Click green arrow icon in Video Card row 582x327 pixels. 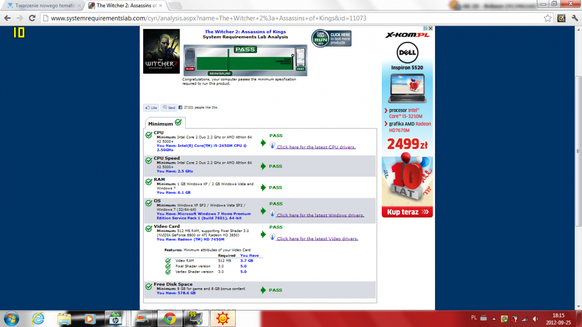pyautogui.click(x=263, y=234)
